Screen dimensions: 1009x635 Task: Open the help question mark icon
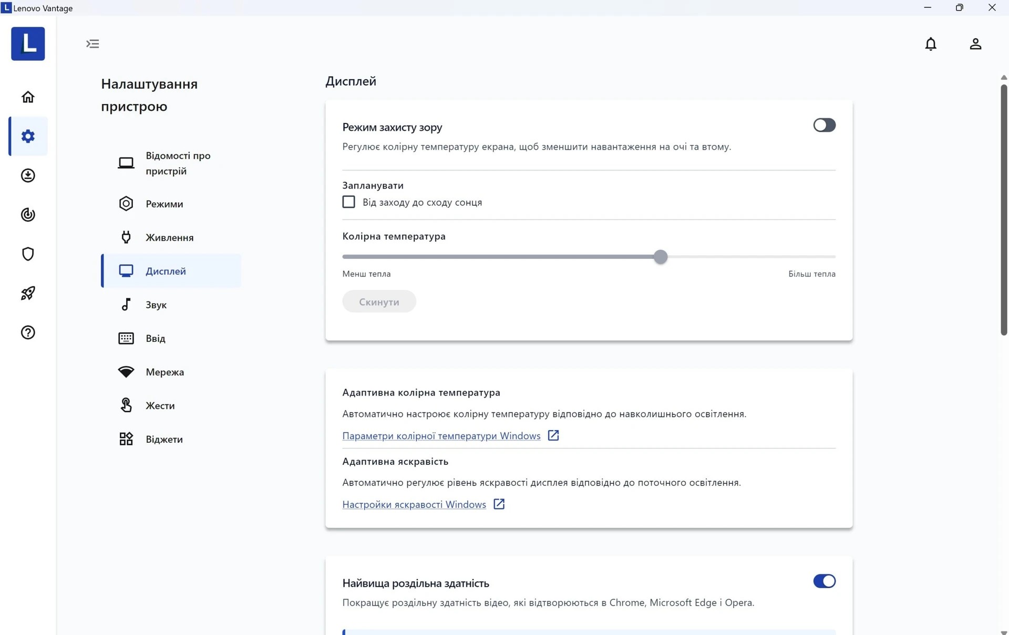click(28, 332)
